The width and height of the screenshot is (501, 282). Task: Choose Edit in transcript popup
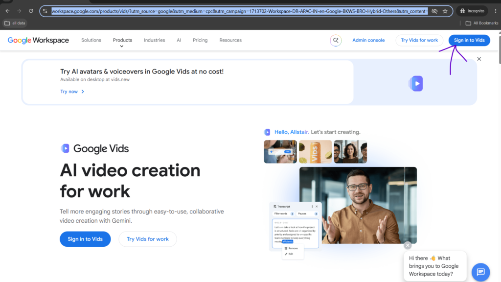(x=289, y=254)
